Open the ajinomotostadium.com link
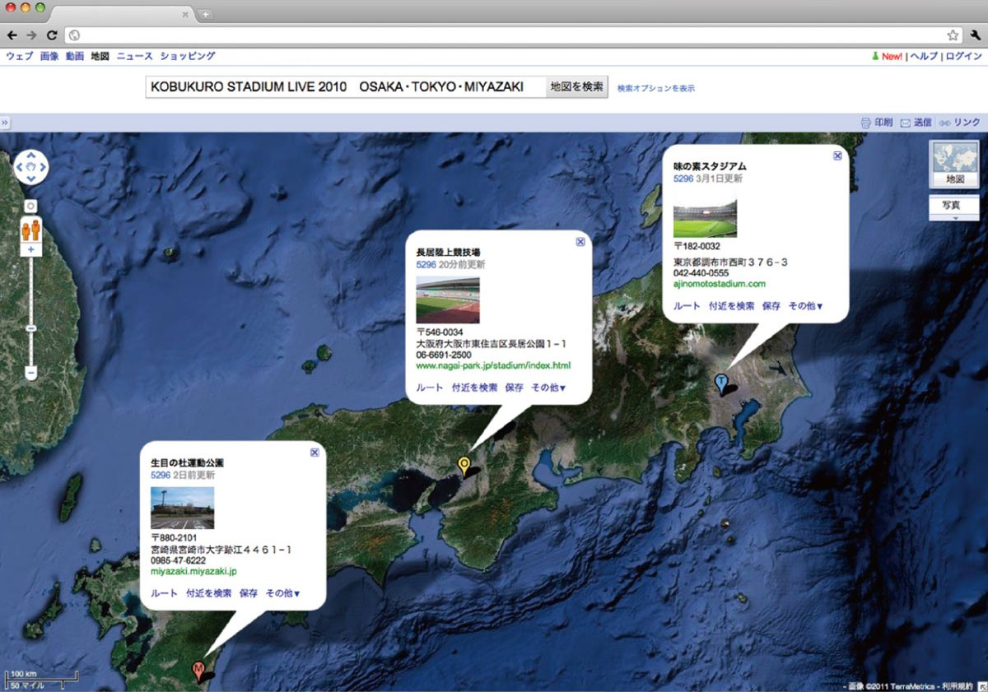The width and height of the screenshot is (988, 692). tap(720, 284)
